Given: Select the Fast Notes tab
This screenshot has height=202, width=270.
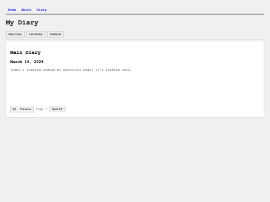Looking at the screenshot, I should (x=35, y=34).
